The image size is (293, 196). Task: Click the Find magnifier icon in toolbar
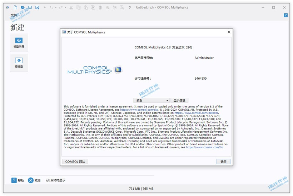pyautogui.click(x=122, y=7)
